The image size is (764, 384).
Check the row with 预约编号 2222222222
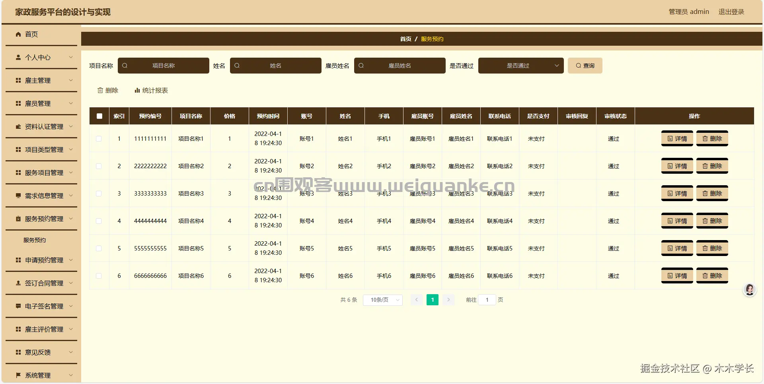(99, 166)
